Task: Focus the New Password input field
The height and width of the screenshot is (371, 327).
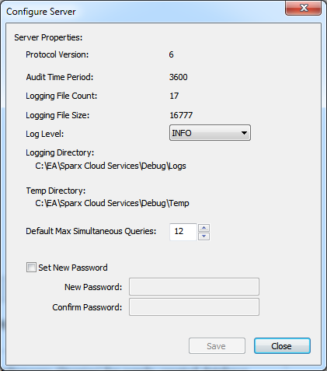Action: coord(194,286)
